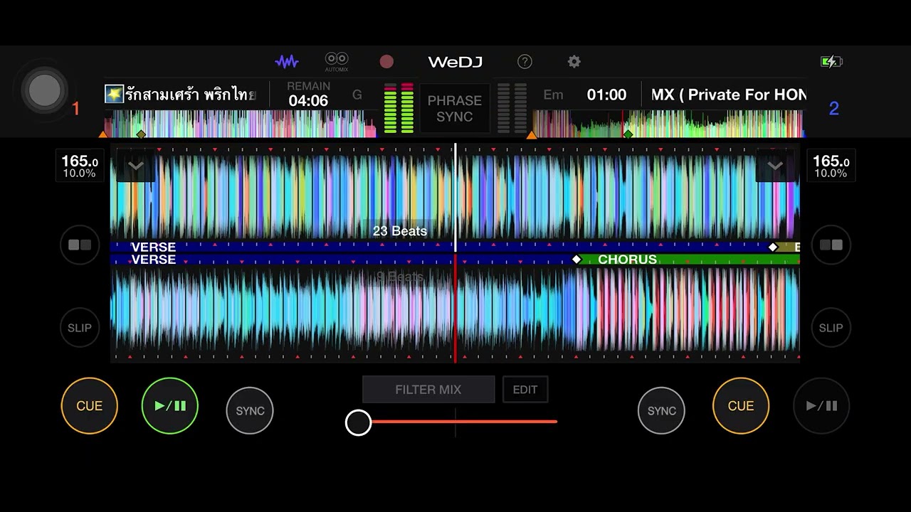The height and width of the screenshot is (512, 911).
Task: Toggle deck 2 beat jump pad button
Action: (831, 245)
